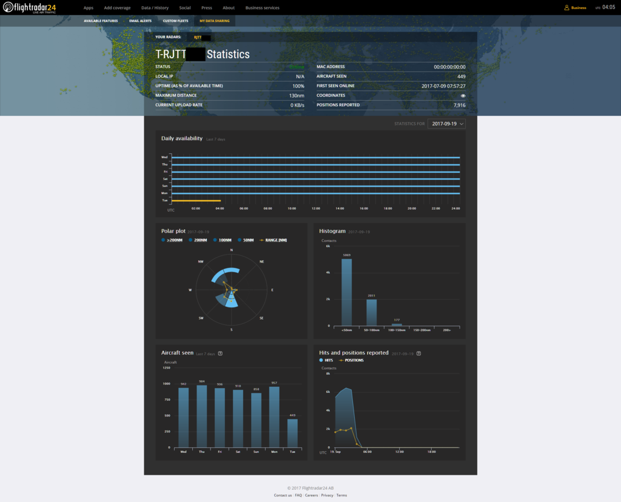Switch to Available Features tab
Viewport: 621px width, 502px height.
pos(101,21)
